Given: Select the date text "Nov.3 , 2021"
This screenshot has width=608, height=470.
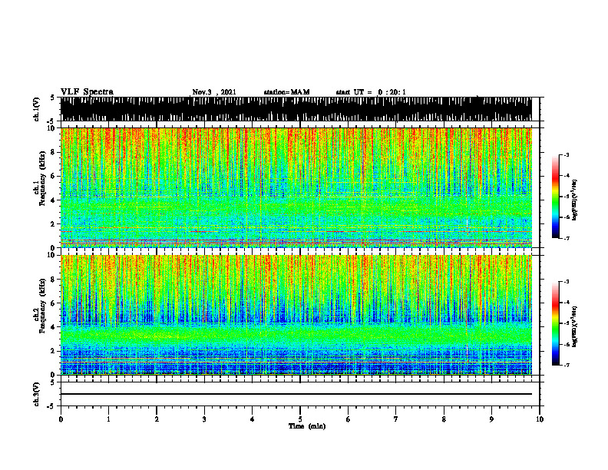Looking at the screenshot, I should click(x=214, y=92).
